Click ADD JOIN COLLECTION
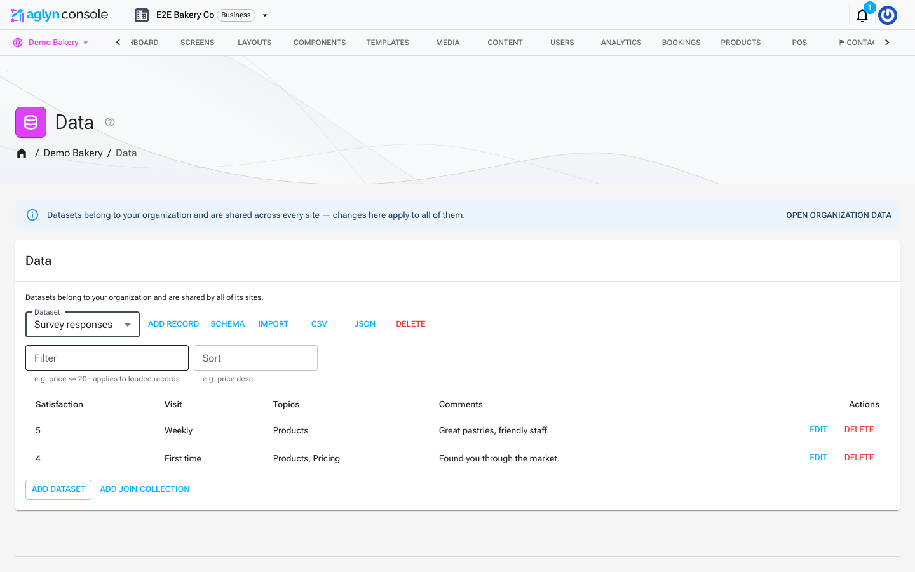This screenshot has width=915, height=572. [145, 489]
